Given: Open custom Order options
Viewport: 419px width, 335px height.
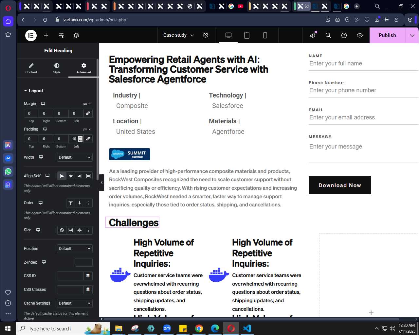Looking at the screenshot, I should [x=88, y=203].
